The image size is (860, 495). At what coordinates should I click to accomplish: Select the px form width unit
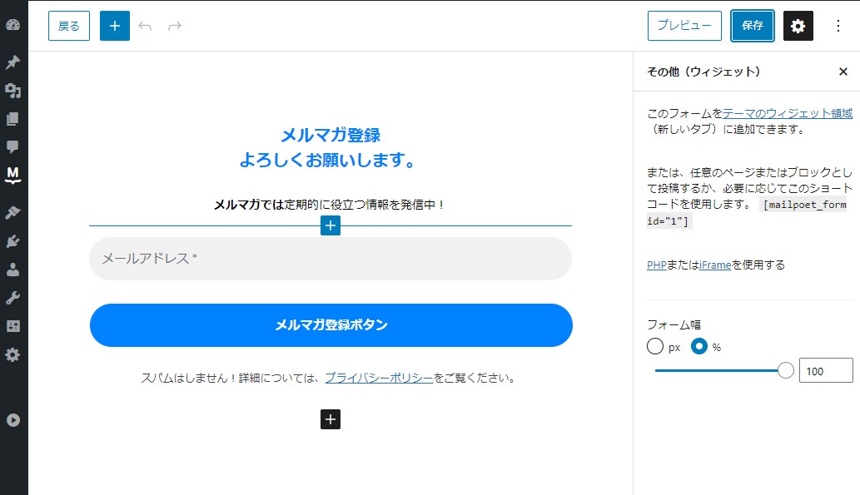(655, 347)
